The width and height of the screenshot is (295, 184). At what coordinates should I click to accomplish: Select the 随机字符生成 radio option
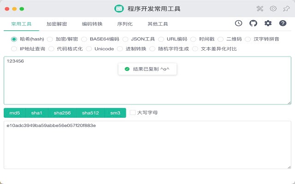point(153,49)
